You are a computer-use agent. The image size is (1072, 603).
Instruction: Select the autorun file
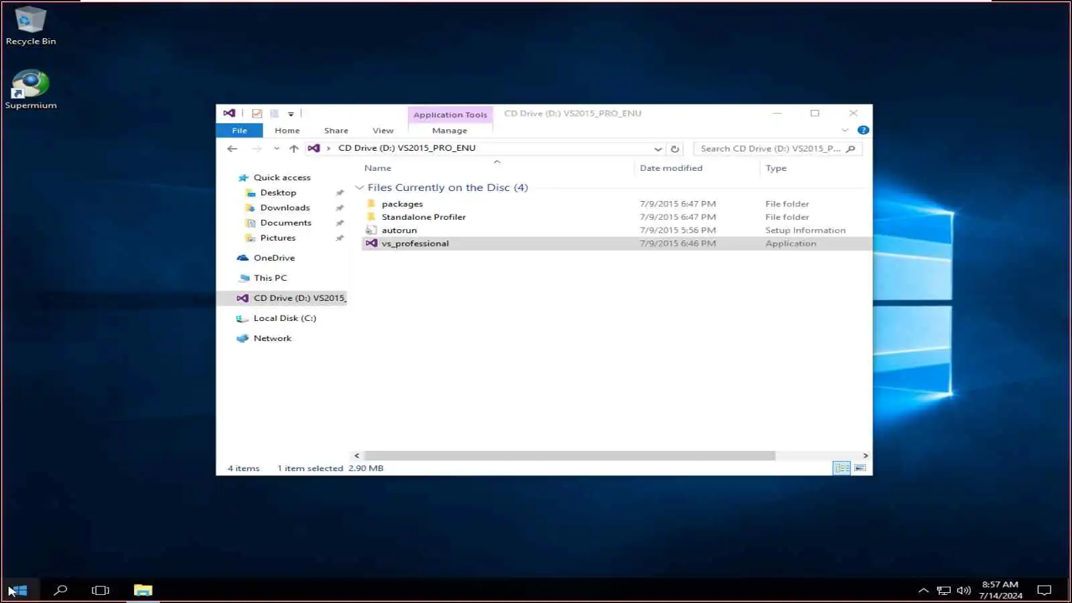tap(399, 230)
